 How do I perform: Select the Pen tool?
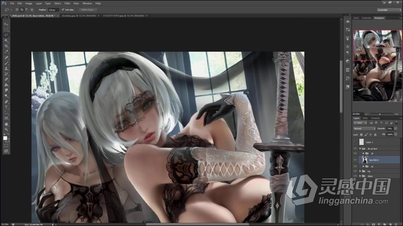pyautogui.click(x=6, y=102)
